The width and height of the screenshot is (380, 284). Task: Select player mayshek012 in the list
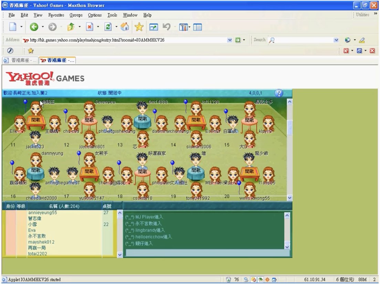click(x=41, y=242)
